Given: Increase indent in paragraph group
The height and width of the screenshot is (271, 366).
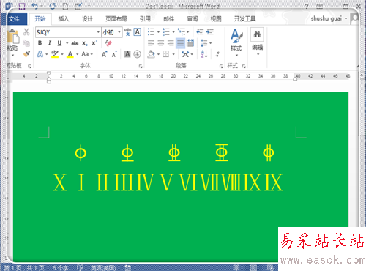Looking at the screenshot, I should click(x=210, y=32).
